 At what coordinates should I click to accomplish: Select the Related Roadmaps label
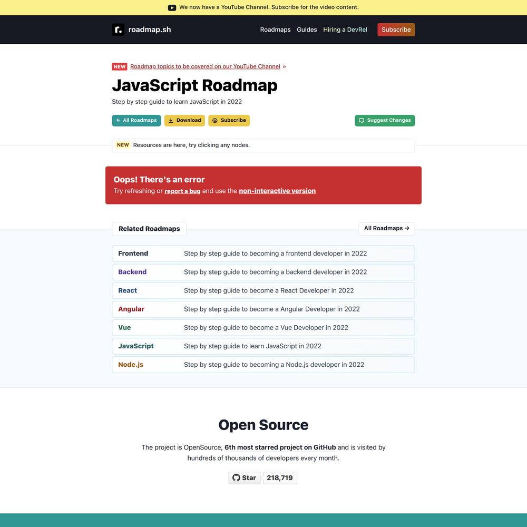[149, 229]
